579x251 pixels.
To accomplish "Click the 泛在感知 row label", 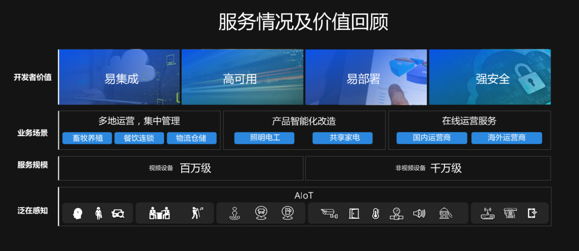I will point(33,211).
